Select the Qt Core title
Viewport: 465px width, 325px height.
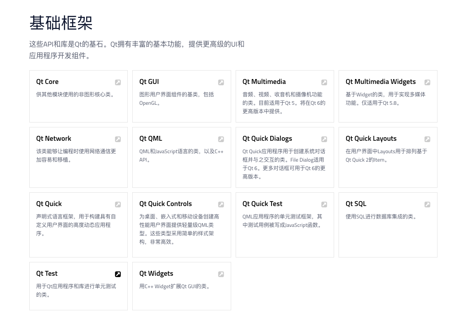47,82
